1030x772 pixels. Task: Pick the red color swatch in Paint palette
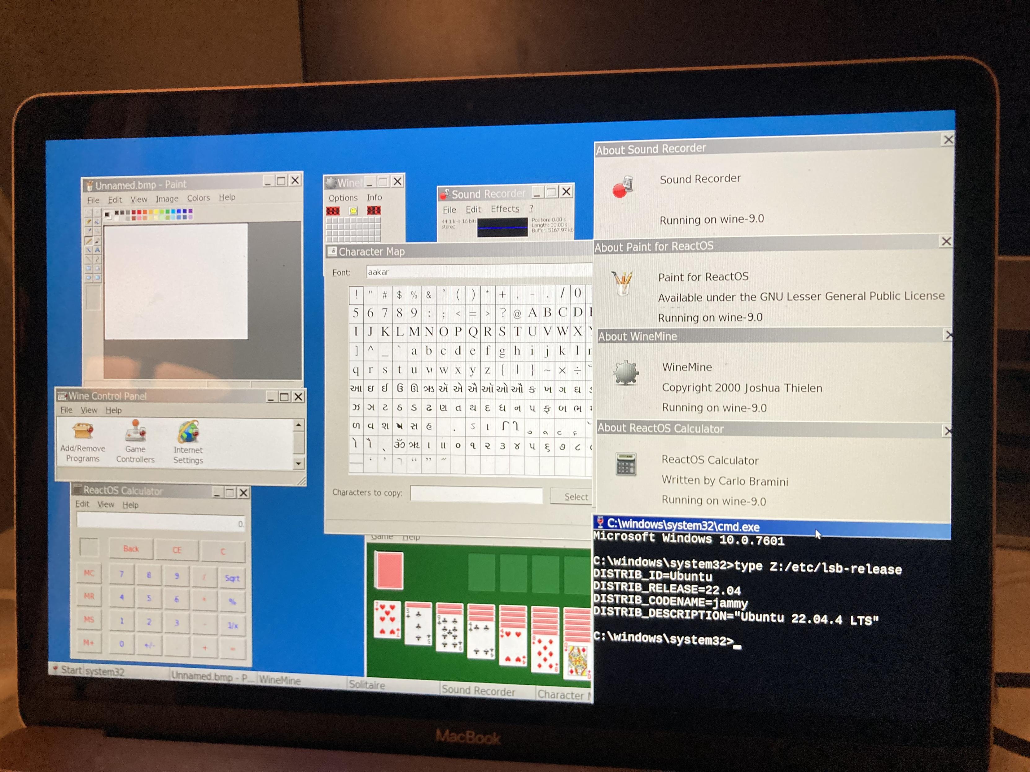[x=139, y=212]
